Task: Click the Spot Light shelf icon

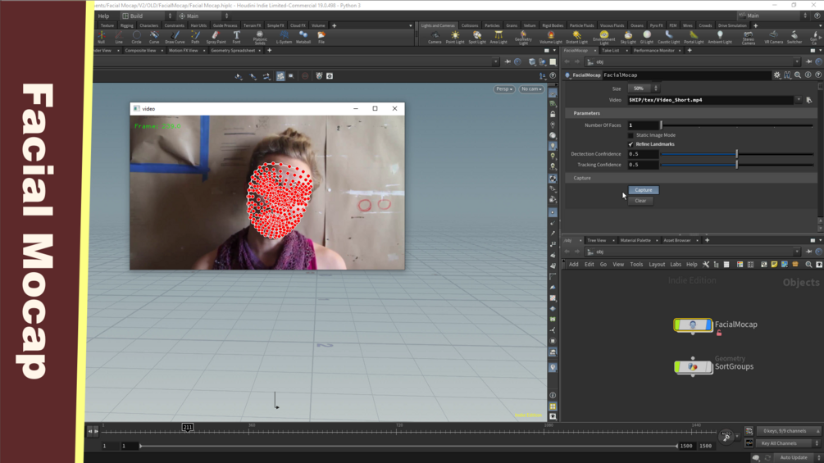Action: (x=476, y=37)
